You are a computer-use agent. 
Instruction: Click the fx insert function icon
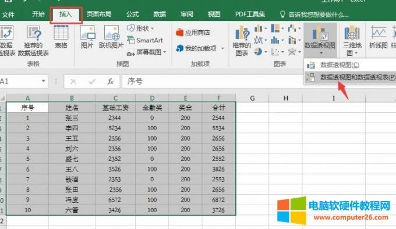point(111,81)
